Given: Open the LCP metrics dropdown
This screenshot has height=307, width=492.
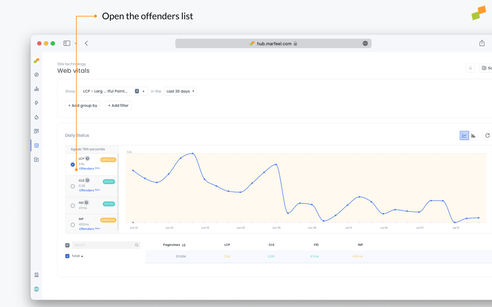Looking at the screenshot, I should coord(113,91).
